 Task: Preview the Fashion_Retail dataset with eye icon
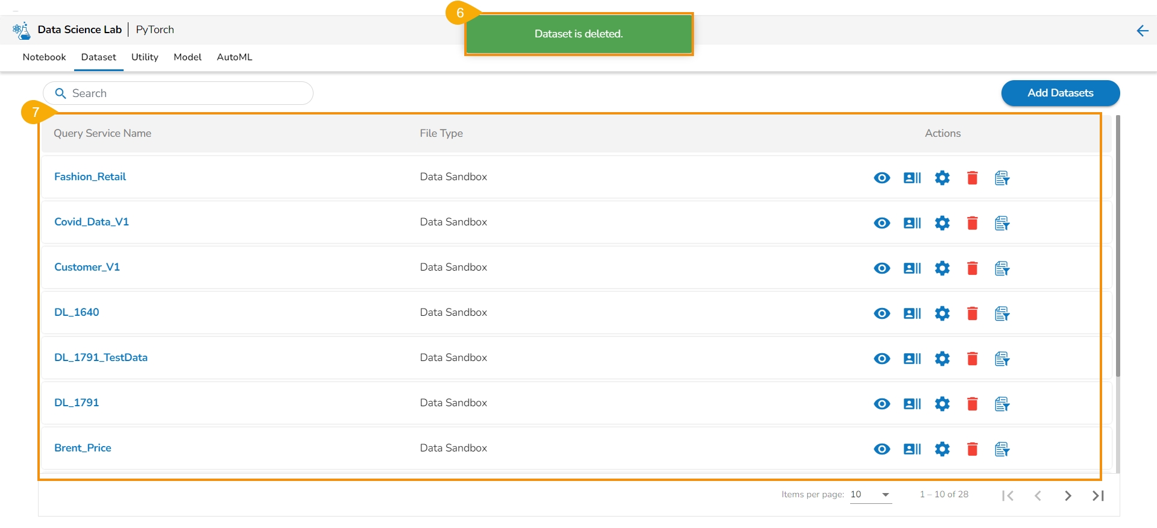point(881,178)
